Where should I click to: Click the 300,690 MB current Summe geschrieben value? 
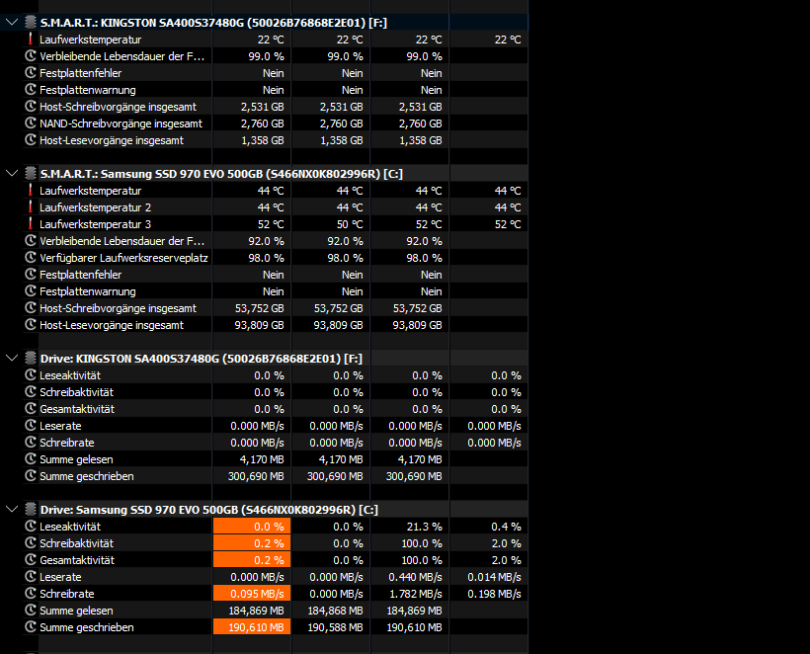pyautogui.click(x=256, y=476)
